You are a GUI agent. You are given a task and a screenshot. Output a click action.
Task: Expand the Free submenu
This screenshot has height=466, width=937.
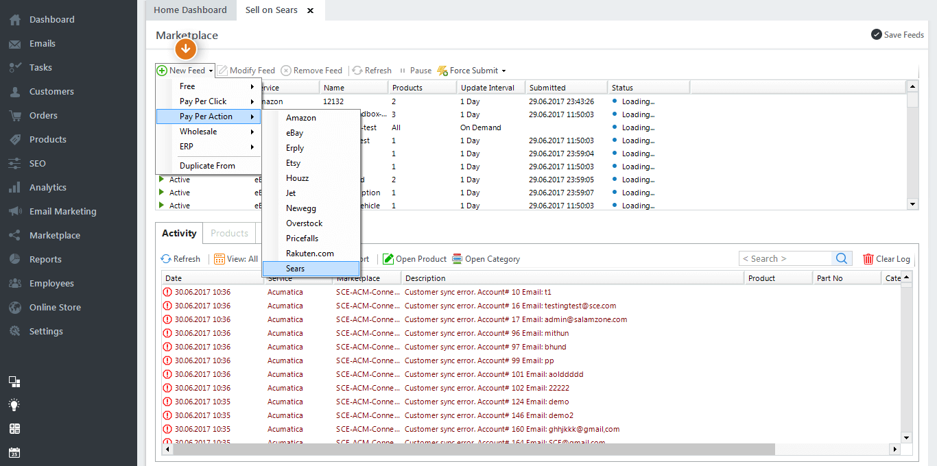coord(209,86)
